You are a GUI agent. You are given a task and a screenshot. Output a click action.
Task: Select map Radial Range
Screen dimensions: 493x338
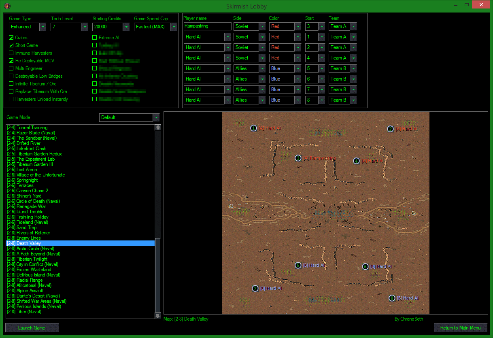(x=80, y=280)
